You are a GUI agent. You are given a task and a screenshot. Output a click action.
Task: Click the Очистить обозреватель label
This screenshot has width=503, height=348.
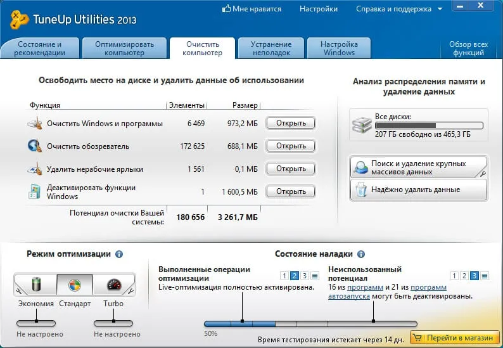click(x=88, y=146)
